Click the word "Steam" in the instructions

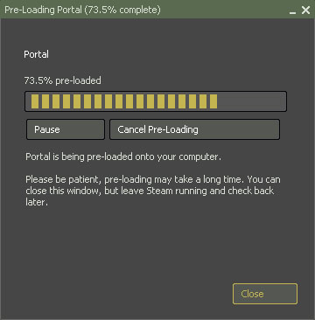click(x=160, y=191)
